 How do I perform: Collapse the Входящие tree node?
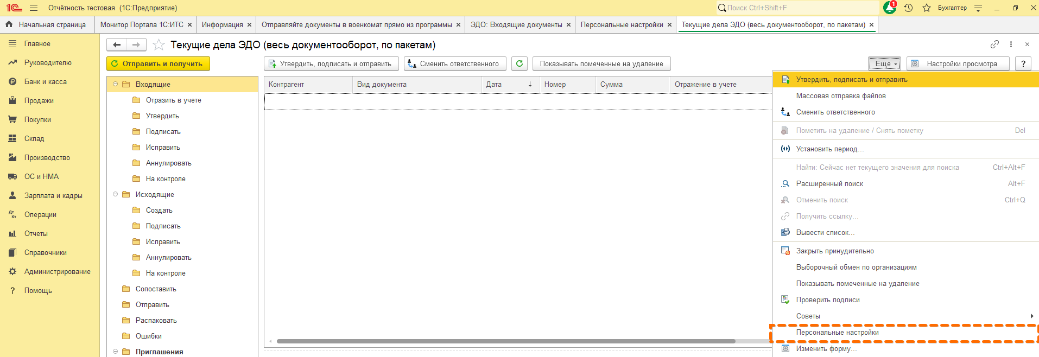coord(115,84)
